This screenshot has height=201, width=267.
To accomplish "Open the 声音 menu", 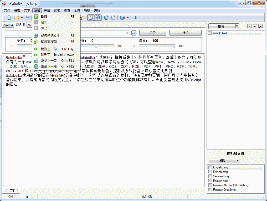I will [x=47, y=11].
